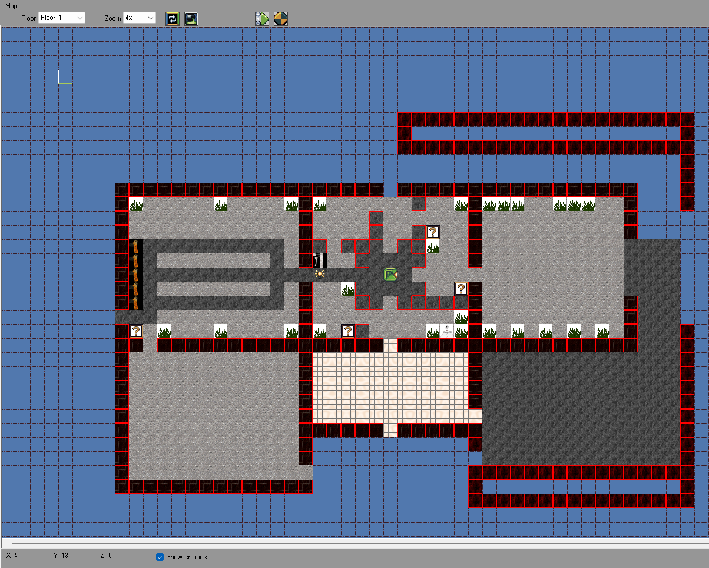709x568 pixels.
Task: Select the skeleton entity between grass tiles
Action: pyautogui.click(x=447, y=331)
